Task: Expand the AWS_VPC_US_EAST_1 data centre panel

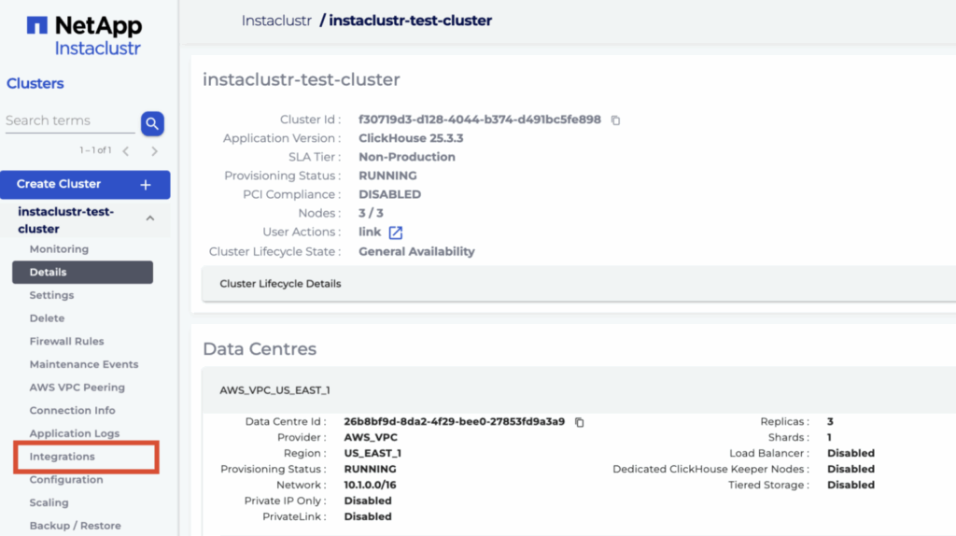Action: point(274,390)
